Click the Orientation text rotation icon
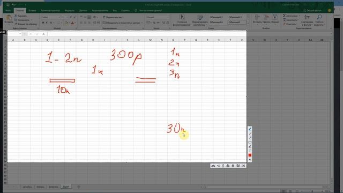 95,17
